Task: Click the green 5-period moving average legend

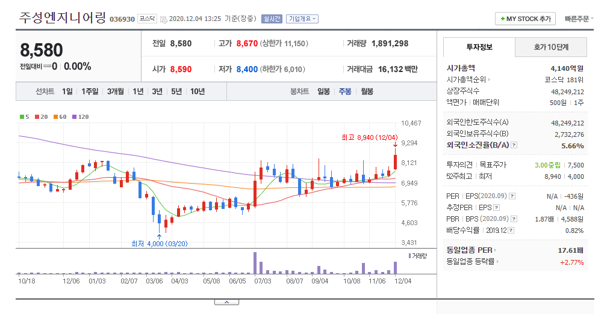Action: point(25,116)
